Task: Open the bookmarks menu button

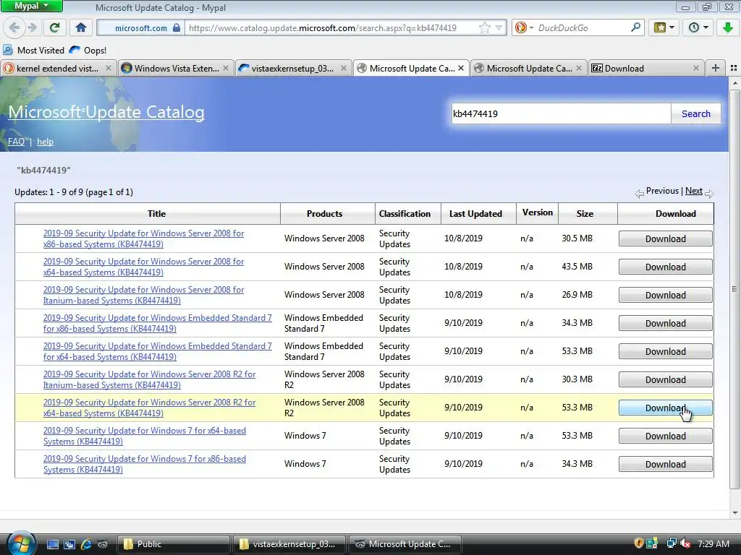Action: pyautogui.click(x=664, y=27)
